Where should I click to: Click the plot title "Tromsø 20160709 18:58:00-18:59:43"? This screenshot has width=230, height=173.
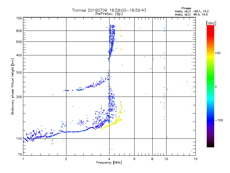109,10
